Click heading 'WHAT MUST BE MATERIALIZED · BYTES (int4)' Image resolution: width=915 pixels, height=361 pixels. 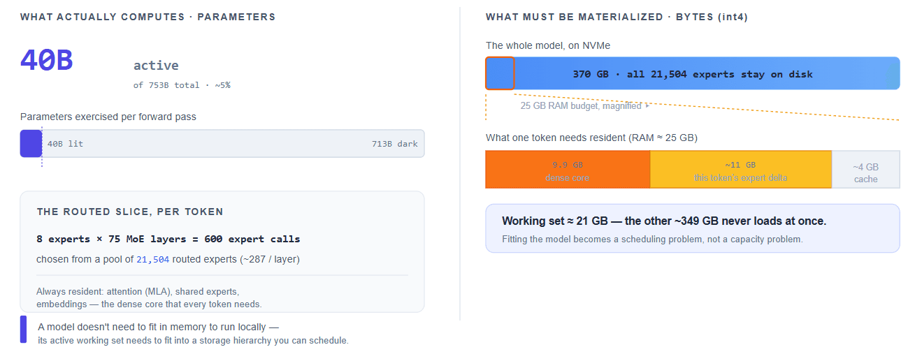click(x=617, y=17)
